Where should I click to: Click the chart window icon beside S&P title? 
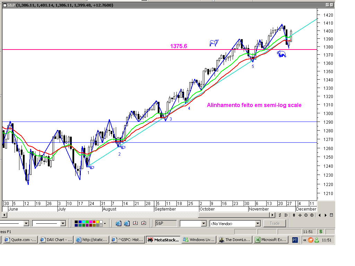pyautogui.click(x=5, y=5)
